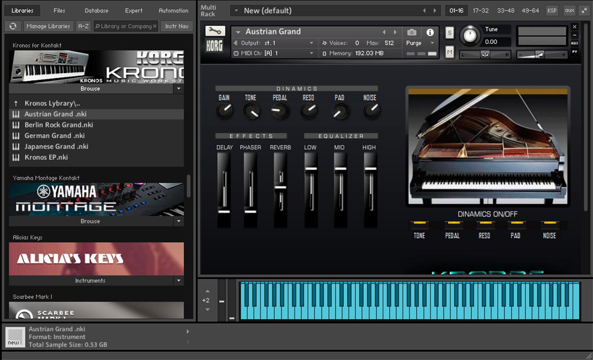The height and width of the screenshot is (360, 593).
Task: Click the RESO knob
Action: pyautogui.click(x=308, y=111)
